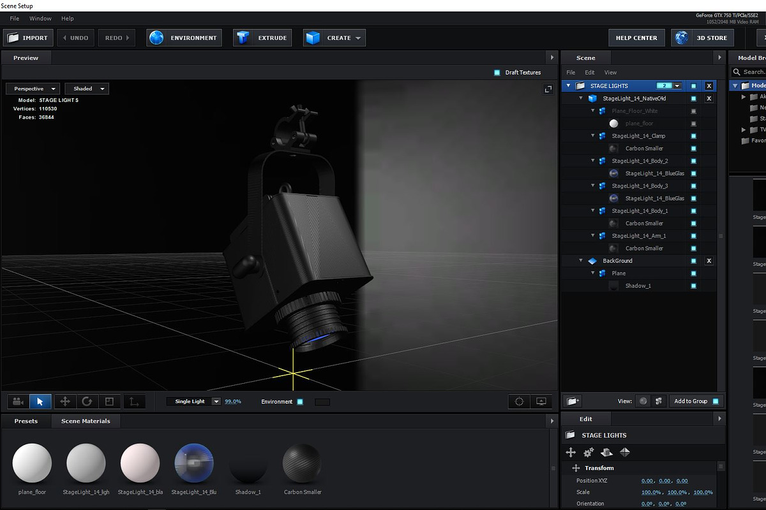
Task: Open the Help menu
Action: pyautogui.click(x=67, y=18)
